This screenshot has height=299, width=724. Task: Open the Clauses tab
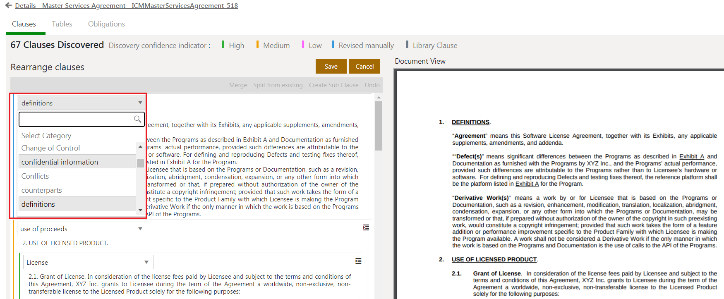(x=24, y=24)
